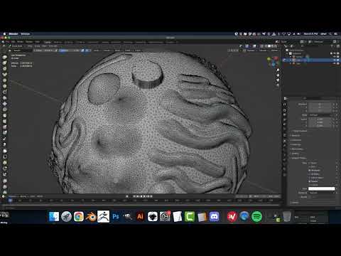Open the rotation Mode dropdown
This screenshot has width=341, height=256.
pyautogui.click(x=321, y=115)
